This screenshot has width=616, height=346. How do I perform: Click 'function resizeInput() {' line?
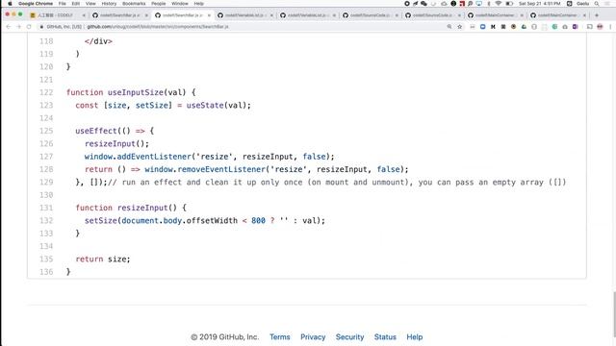coord(131,208)
